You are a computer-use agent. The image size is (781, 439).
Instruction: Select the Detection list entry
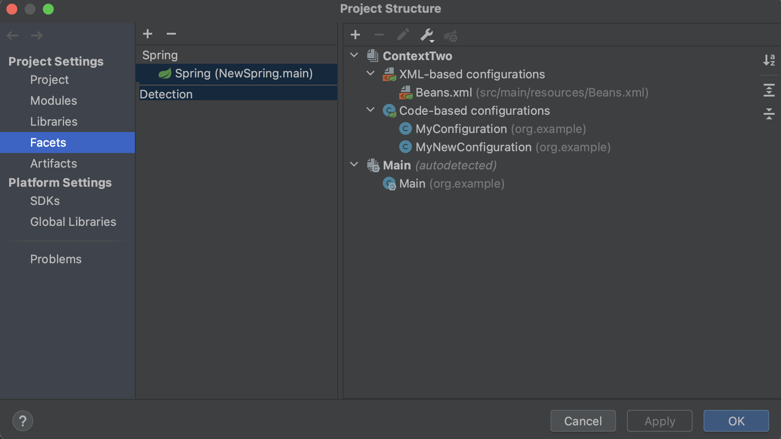[166, 94]
